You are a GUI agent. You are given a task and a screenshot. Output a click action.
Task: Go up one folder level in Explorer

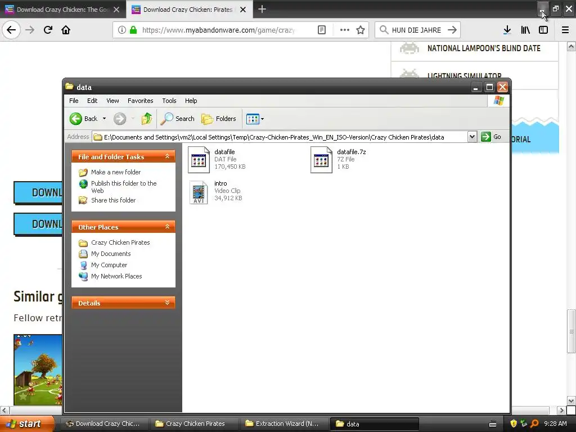pos(147,119)
